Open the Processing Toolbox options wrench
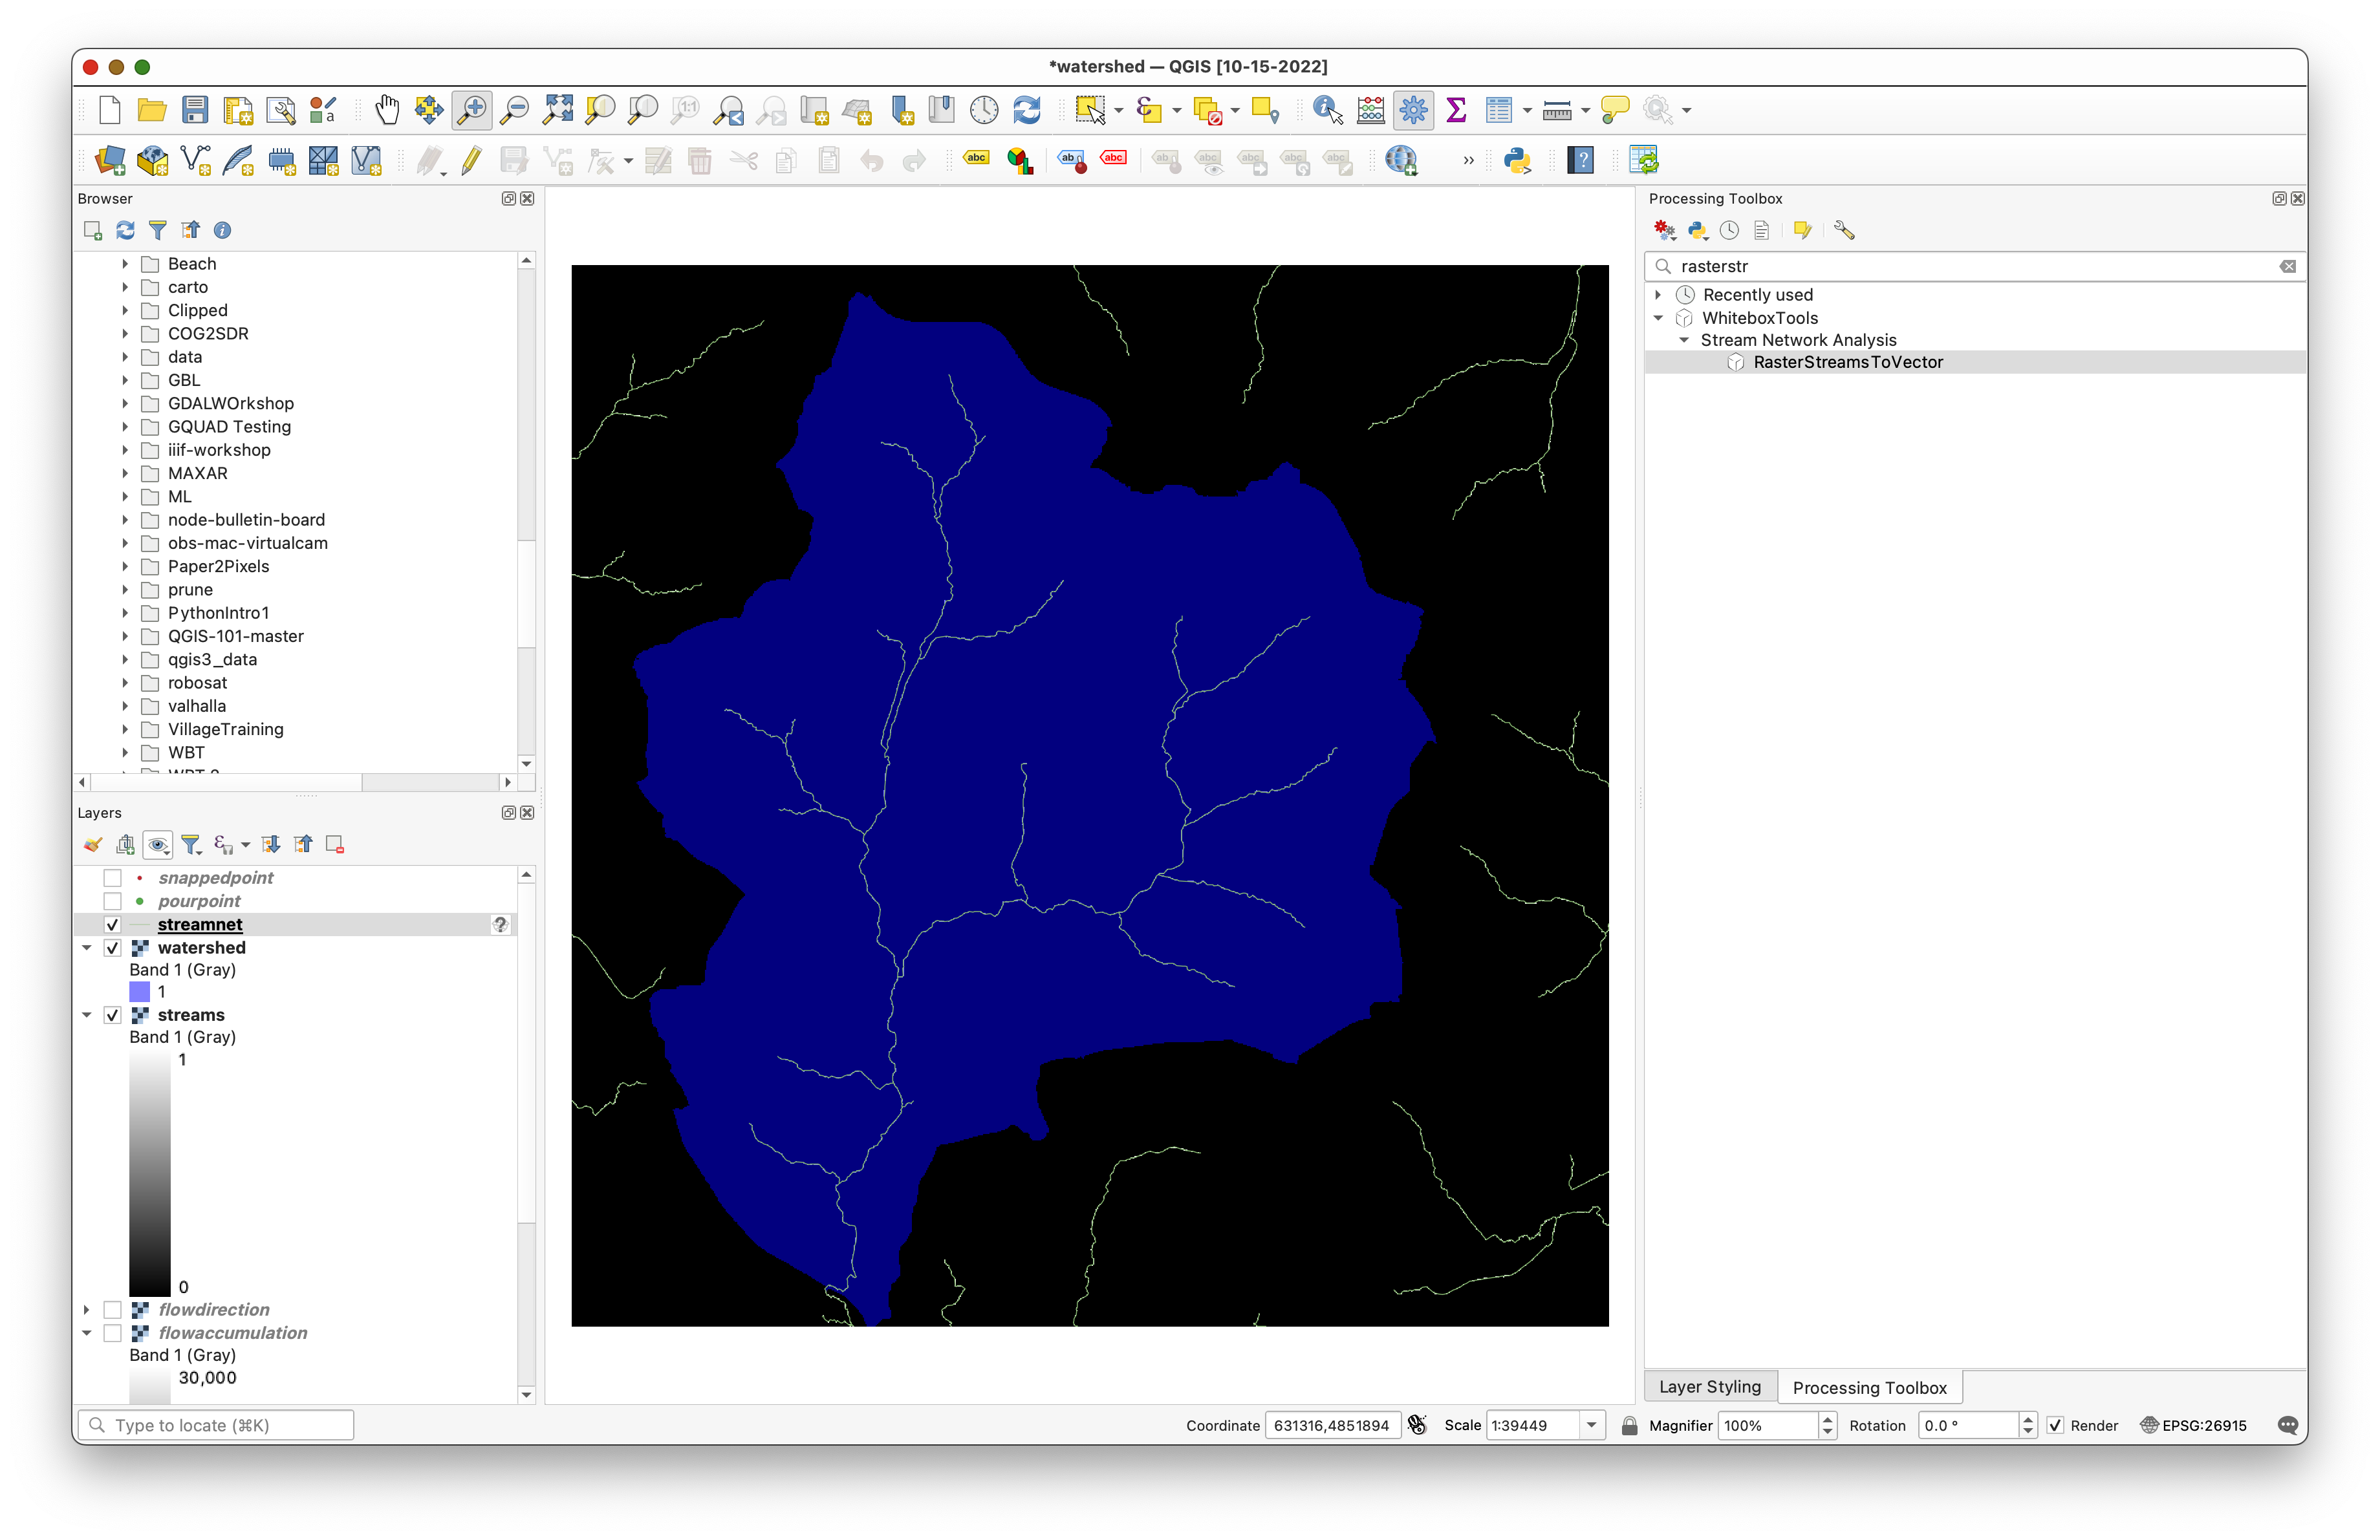This screenshot has width=2380, height=1540. 1844,231
